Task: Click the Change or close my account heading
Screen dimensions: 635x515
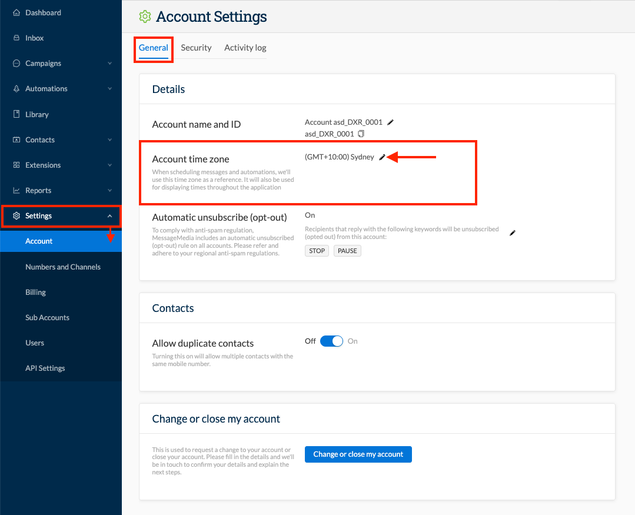Action: 216,418
